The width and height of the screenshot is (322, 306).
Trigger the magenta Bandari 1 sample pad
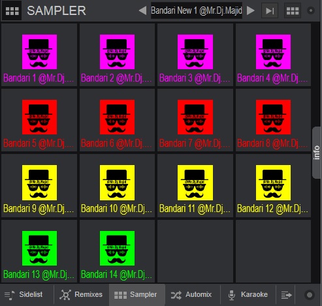coord(39,55)
